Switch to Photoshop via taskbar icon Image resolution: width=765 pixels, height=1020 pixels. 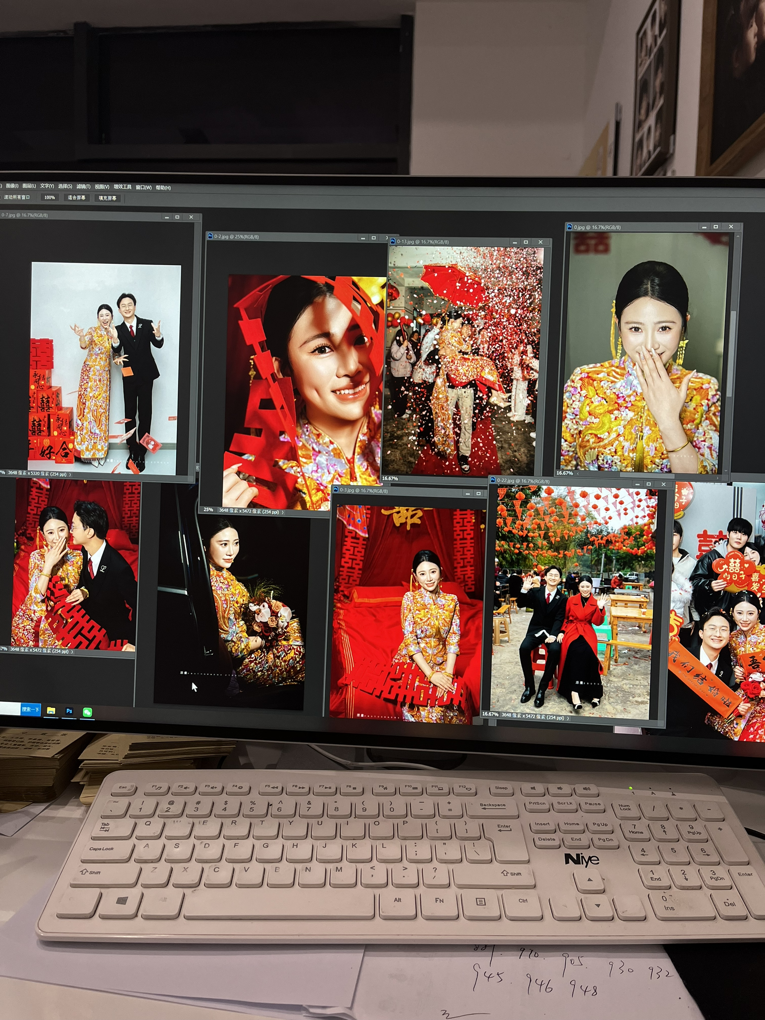pyautogui.click(x=69, y=711)
